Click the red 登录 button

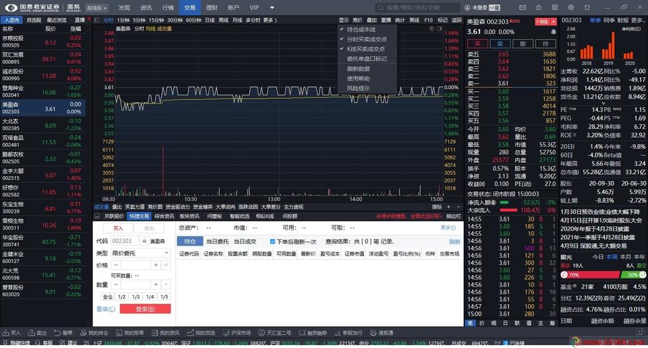click(x=145, y=309)
